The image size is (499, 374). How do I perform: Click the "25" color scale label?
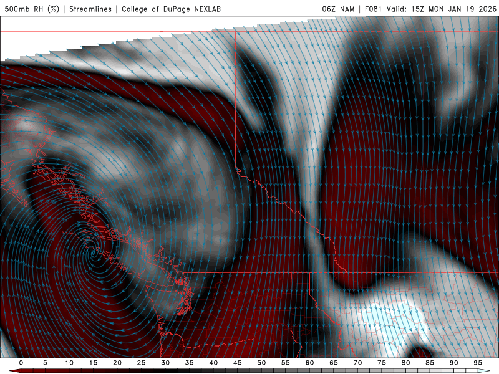(142, 363)
